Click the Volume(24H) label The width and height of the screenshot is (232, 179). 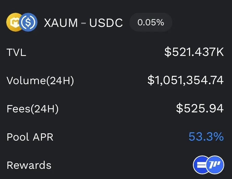pos(40,81)
